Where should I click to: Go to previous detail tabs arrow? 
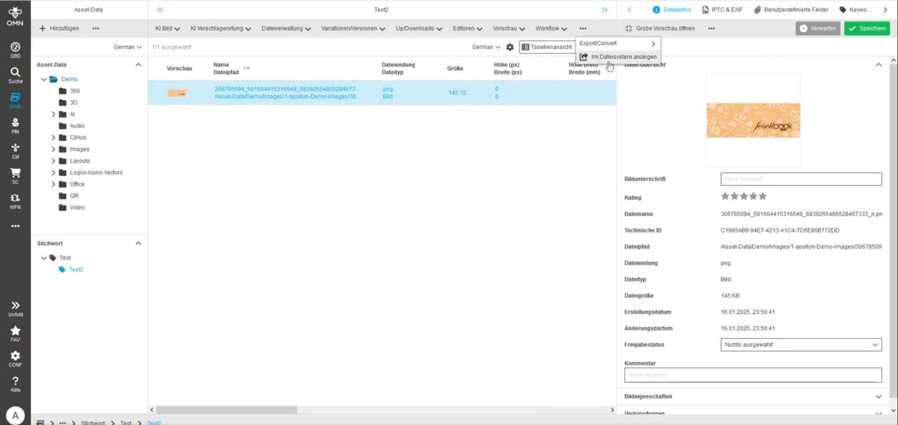click(x=629, y=9)
